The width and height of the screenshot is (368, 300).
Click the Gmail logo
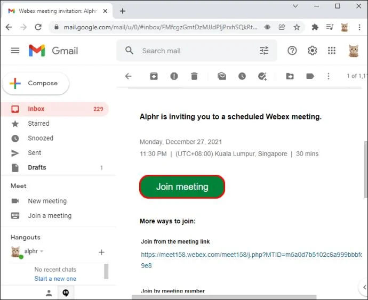coord(53,51)
